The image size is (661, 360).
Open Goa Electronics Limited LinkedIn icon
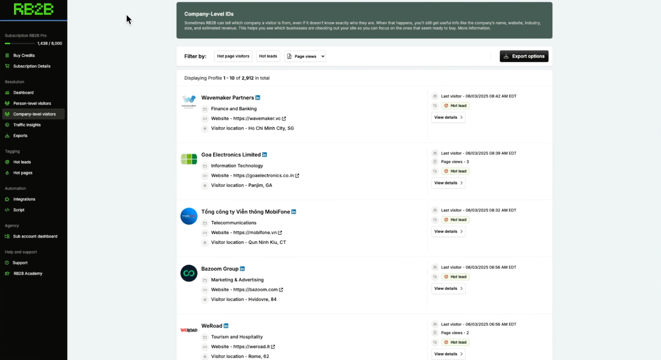tap(264, 155)
